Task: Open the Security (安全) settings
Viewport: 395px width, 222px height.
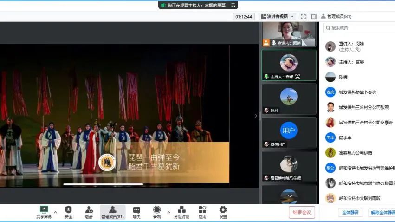Action: click(68, 212)
